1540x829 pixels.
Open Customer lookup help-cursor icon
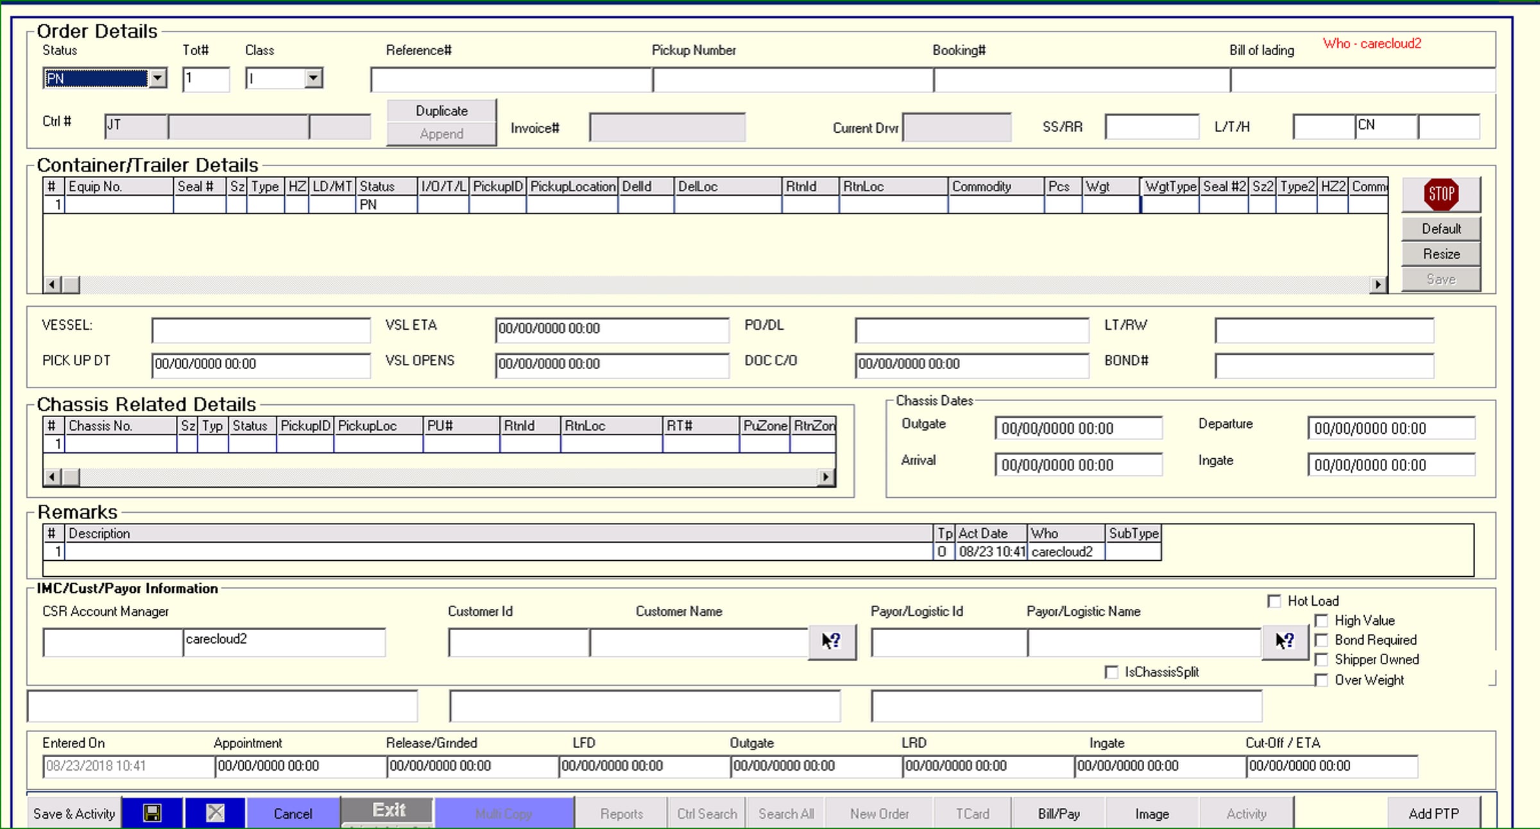tap(832, 641)
